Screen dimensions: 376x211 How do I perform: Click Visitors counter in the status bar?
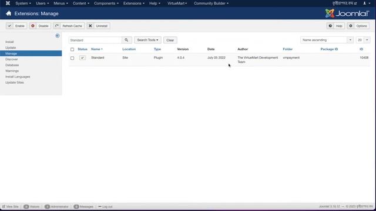coord(31,206)
